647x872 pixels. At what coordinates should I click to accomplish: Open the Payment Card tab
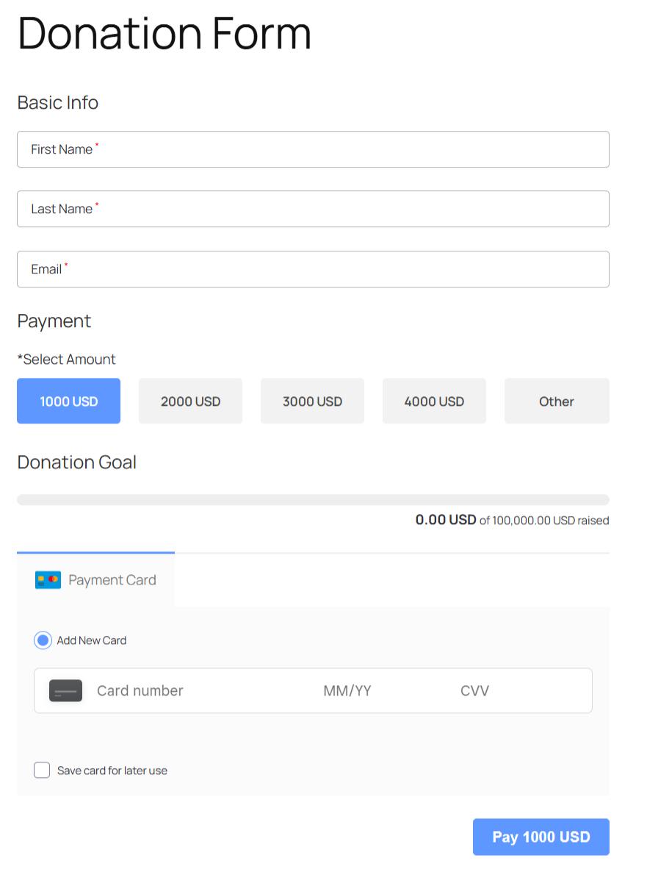pos(96,580)
